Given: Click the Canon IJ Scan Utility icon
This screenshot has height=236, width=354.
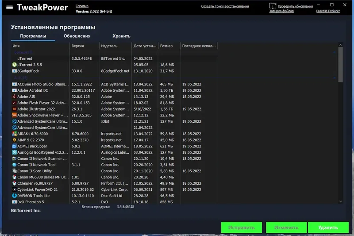Looking at the screenshot, I should click(x=14, y=171).
